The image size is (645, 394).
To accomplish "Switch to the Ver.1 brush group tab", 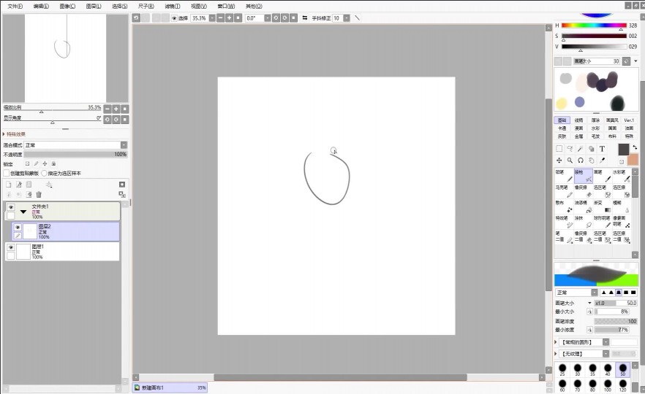I will [629, 120].
